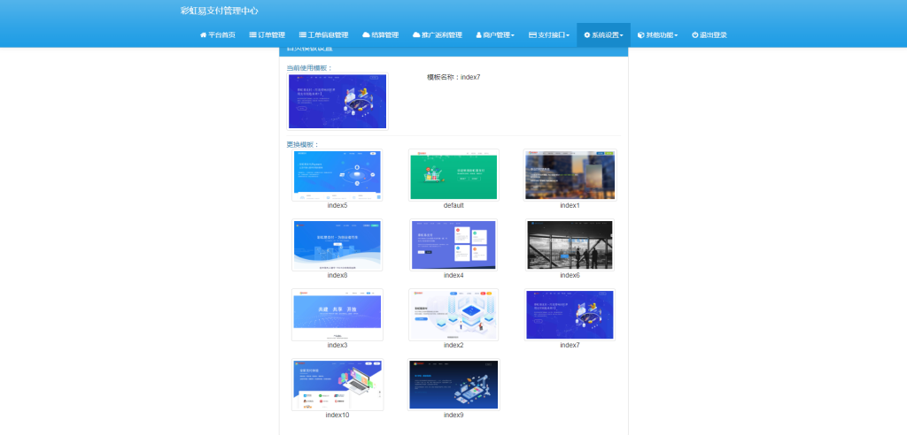
Task: Expand the 商户管理 dropdown caret
Action: pyautogui.click(x=513, y=36)
